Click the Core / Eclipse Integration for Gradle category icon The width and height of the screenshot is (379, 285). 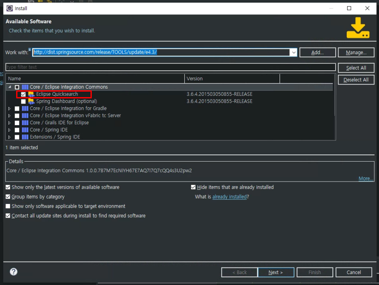pos(25,108)
